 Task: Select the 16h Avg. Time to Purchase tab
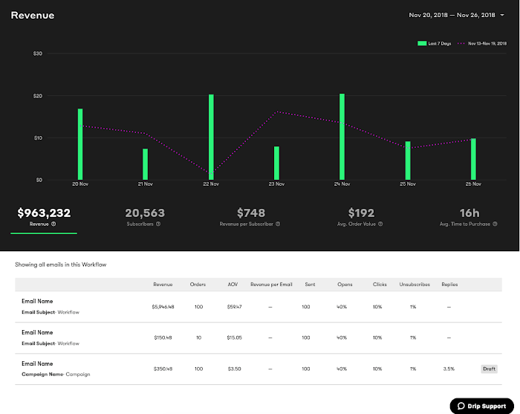(x=469, y=217)
